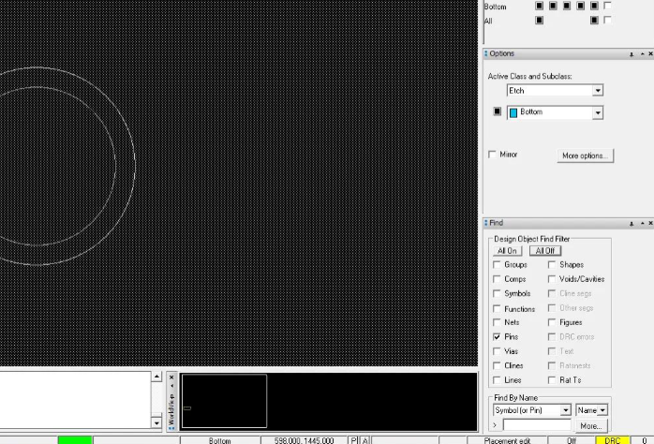Screen dimensions: 654x444
Task: Click the yellow DRC status indicator
Action: click(612, 439)
